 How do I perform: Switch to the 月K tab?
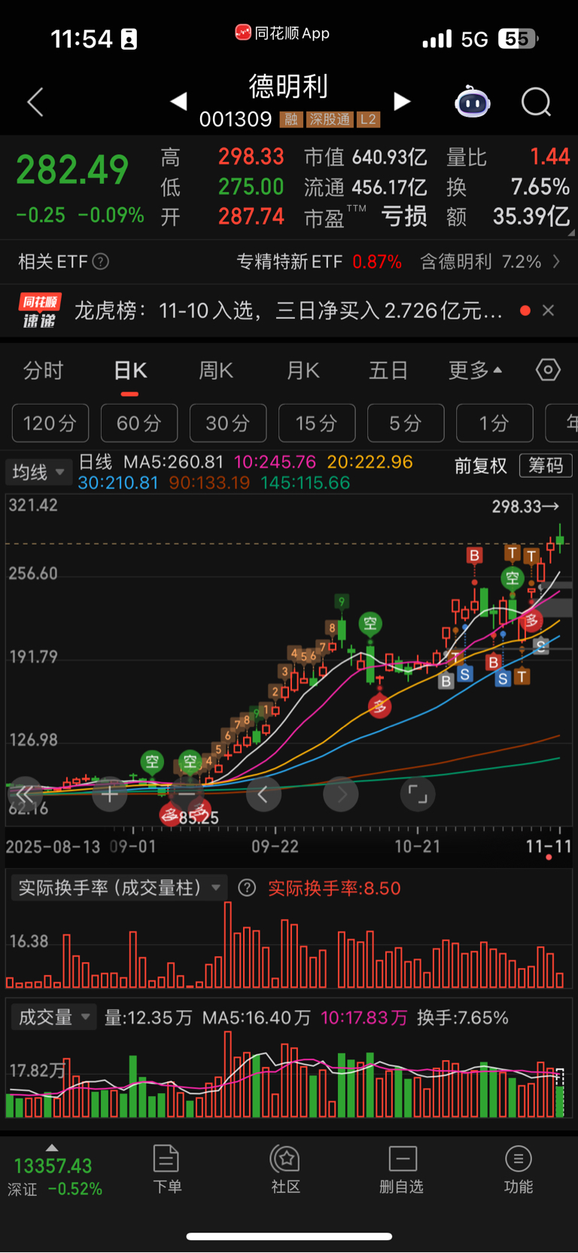coord(303,371)
